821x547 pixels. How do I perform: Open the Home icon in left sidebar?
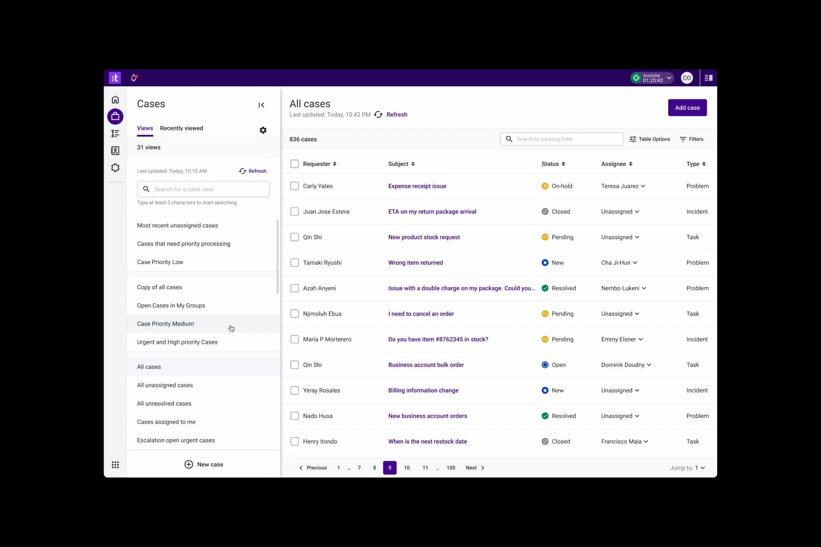click(115, 100)
